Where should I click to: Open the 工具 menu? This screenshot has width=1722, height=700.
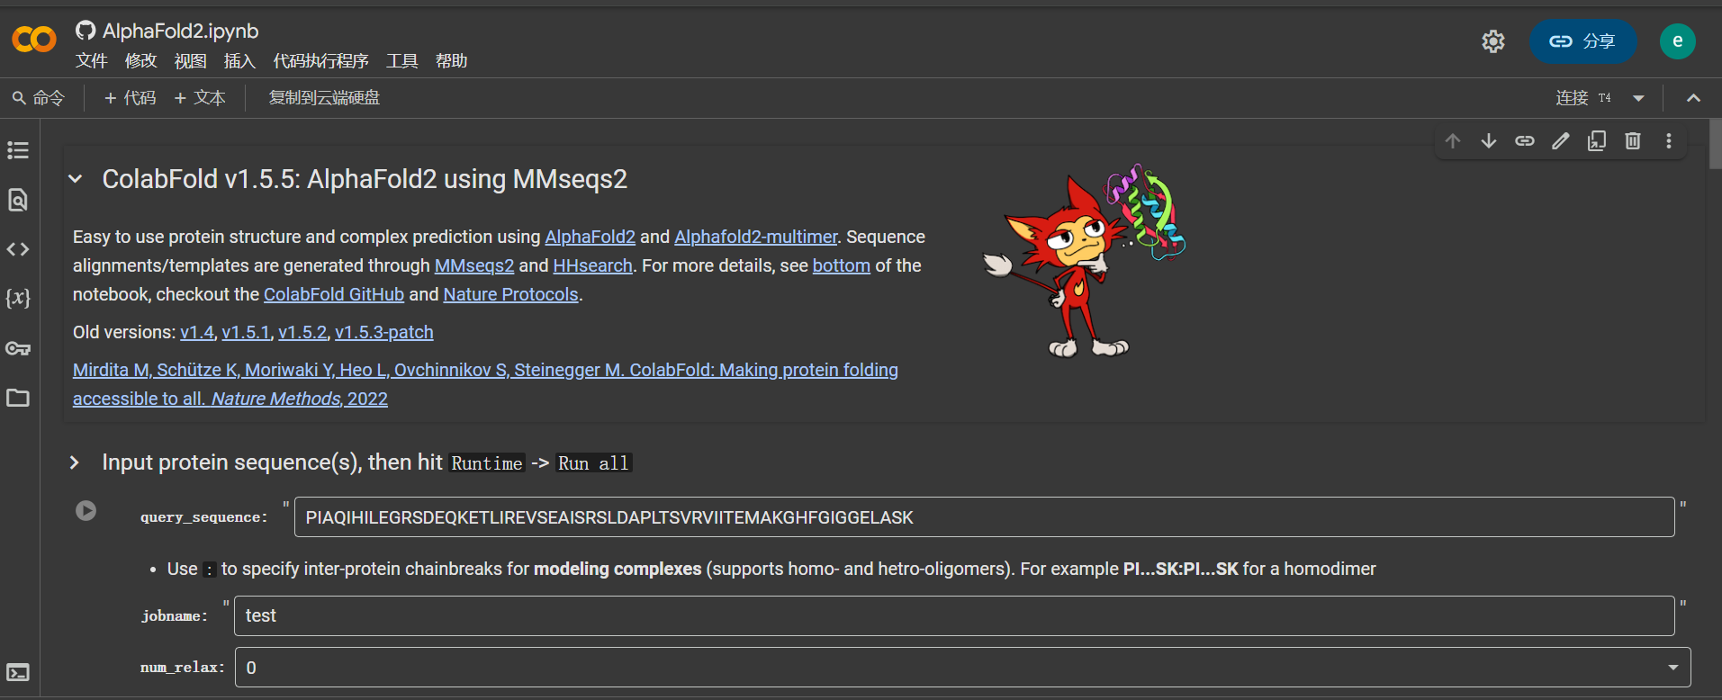click(402, 61)
